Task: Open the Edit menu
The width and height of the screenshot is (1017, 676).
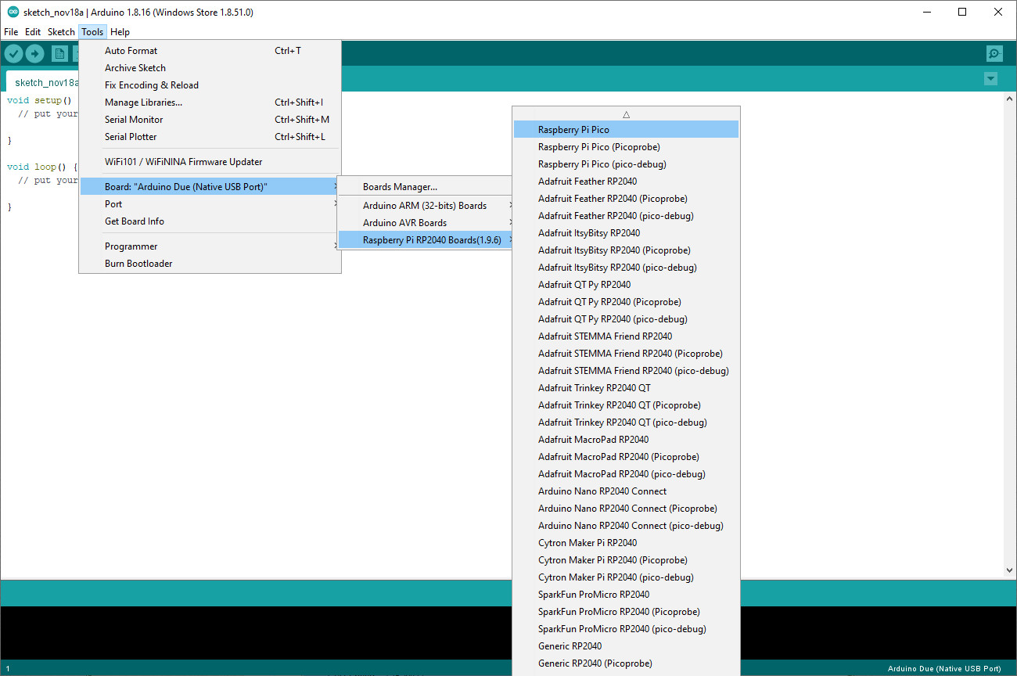Action: [33, 32]
